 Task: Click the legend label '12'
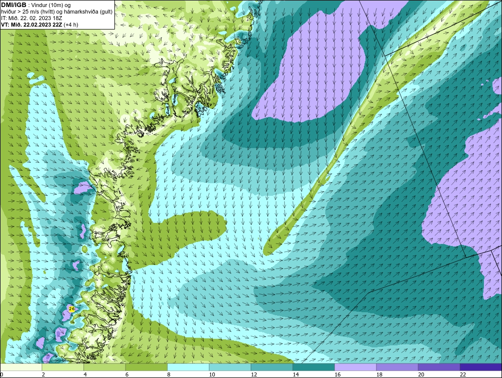pyautogui.click(x=254, y=375)
